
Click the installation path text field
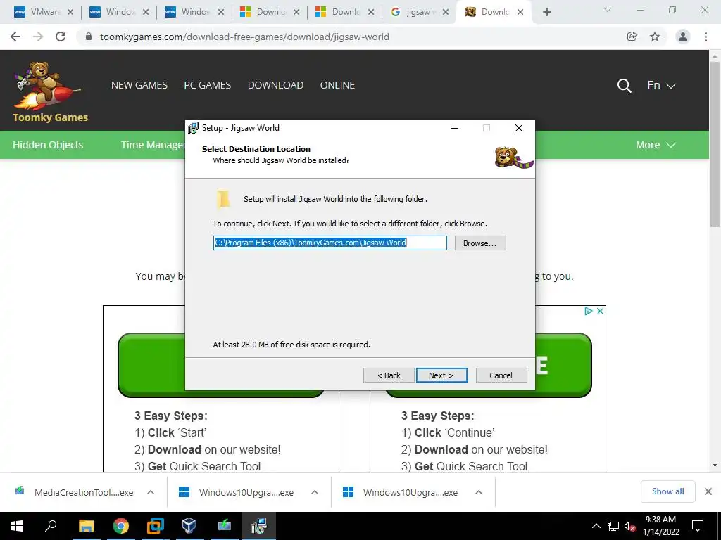coord(330,243)
